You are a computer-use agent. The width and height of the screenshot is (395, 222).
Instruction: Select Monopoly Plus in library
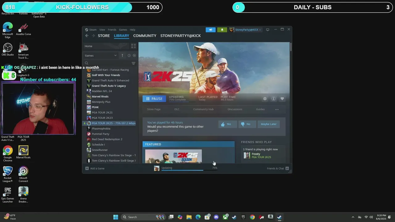pos(101,102)
